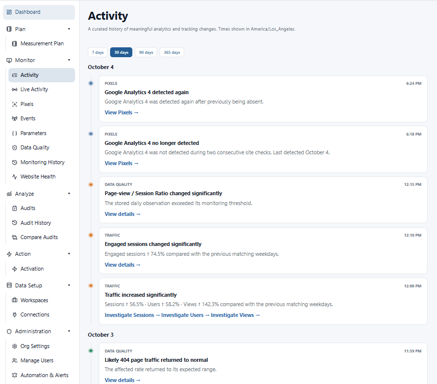Click the Events antenna icon
The height and width of the screenshot is (384, 437).
tap(14, 118)
